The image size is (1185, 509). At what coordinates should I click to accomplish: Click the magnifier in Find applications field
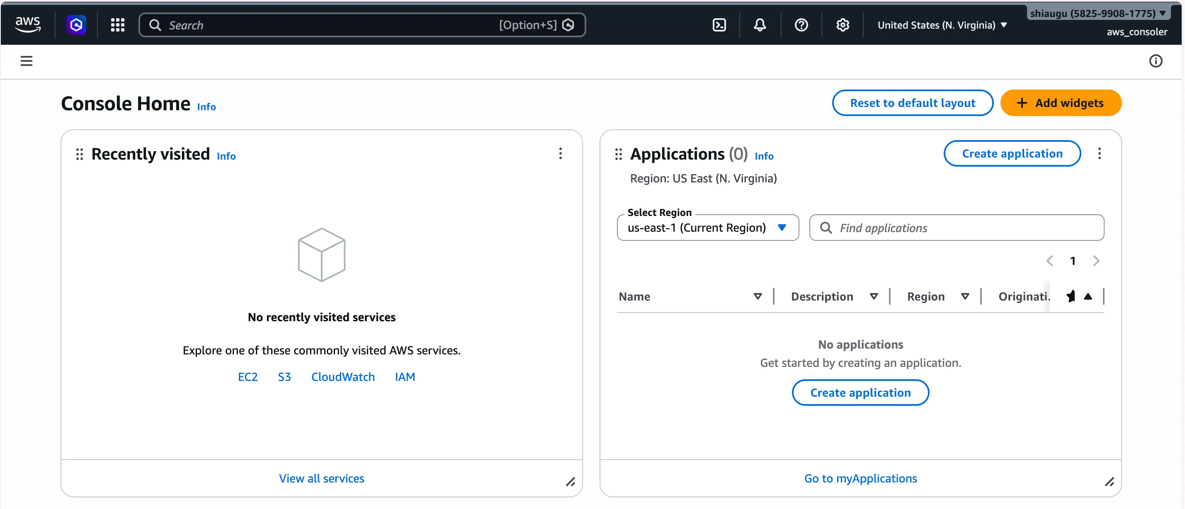(826, 228)
